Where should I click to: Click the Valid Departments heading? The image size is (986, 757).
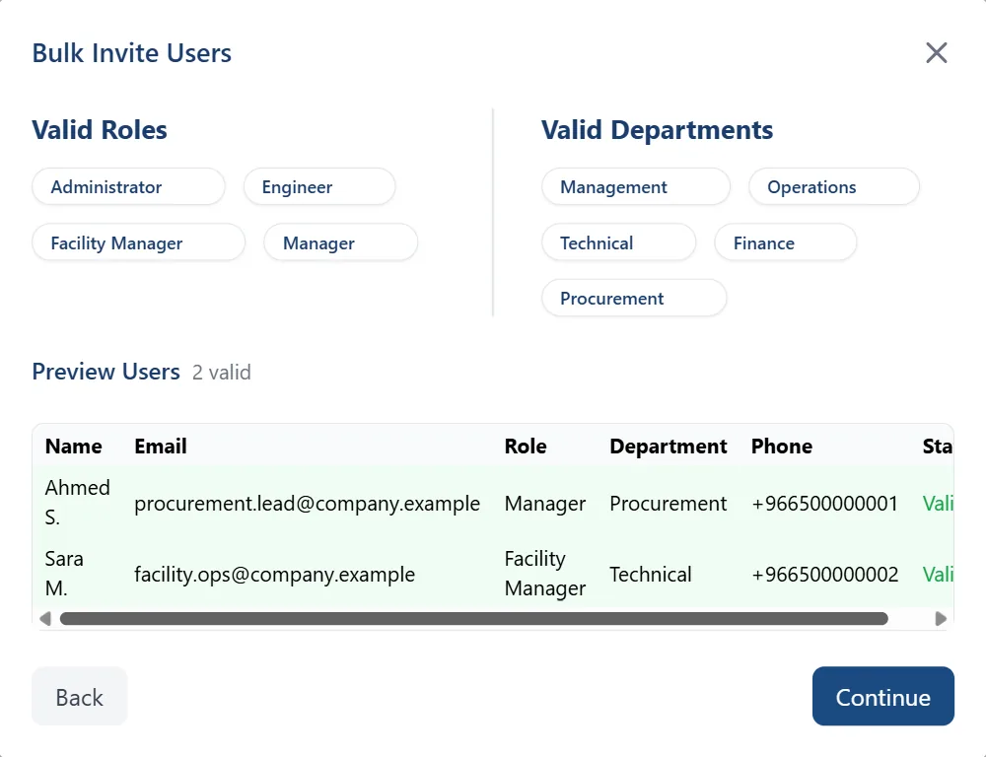coord(657,130)
